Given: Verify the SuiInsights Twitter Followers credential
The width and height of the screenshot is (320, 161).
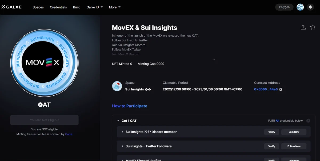Looking at the screenshot, I should tap(272, 146).
